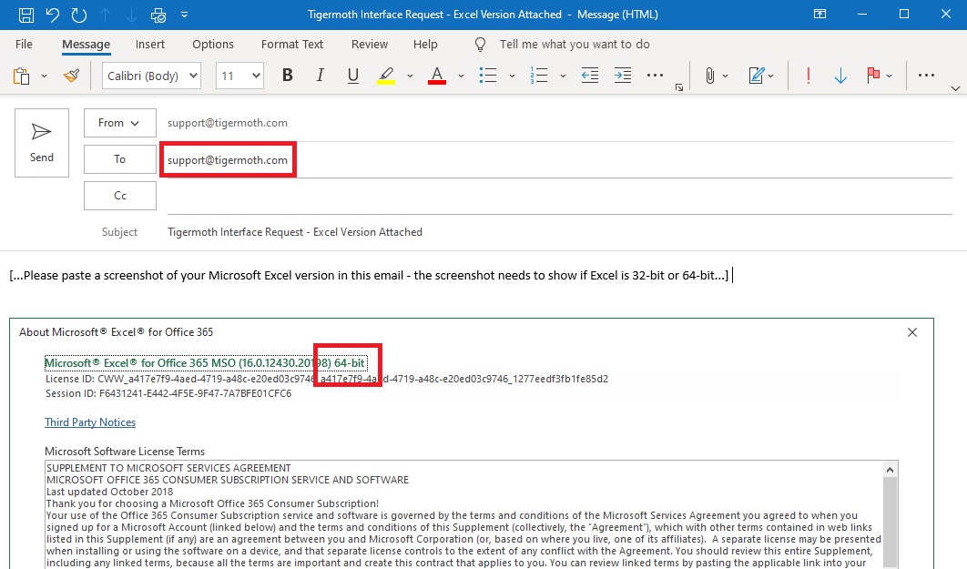The height and width of the screenshot is (569, 967).
Task: Click the License ID text line
Action: (327, 379)
